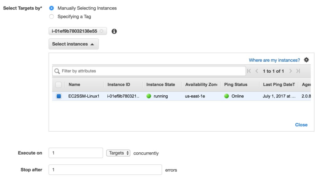Click the info icon beside the instance chip
315x180 pixels.
114,31
